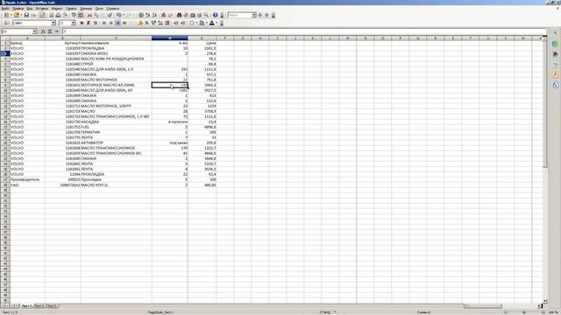Click the Sum sigma icon
The image size is (561, 315).
pos(50,31)
